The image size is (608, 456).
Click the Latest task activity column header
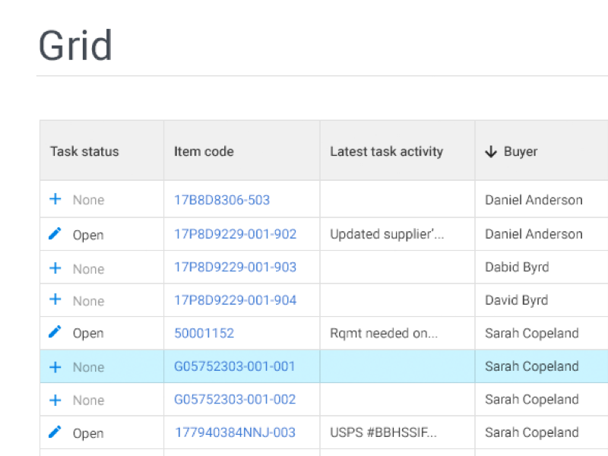386,152
